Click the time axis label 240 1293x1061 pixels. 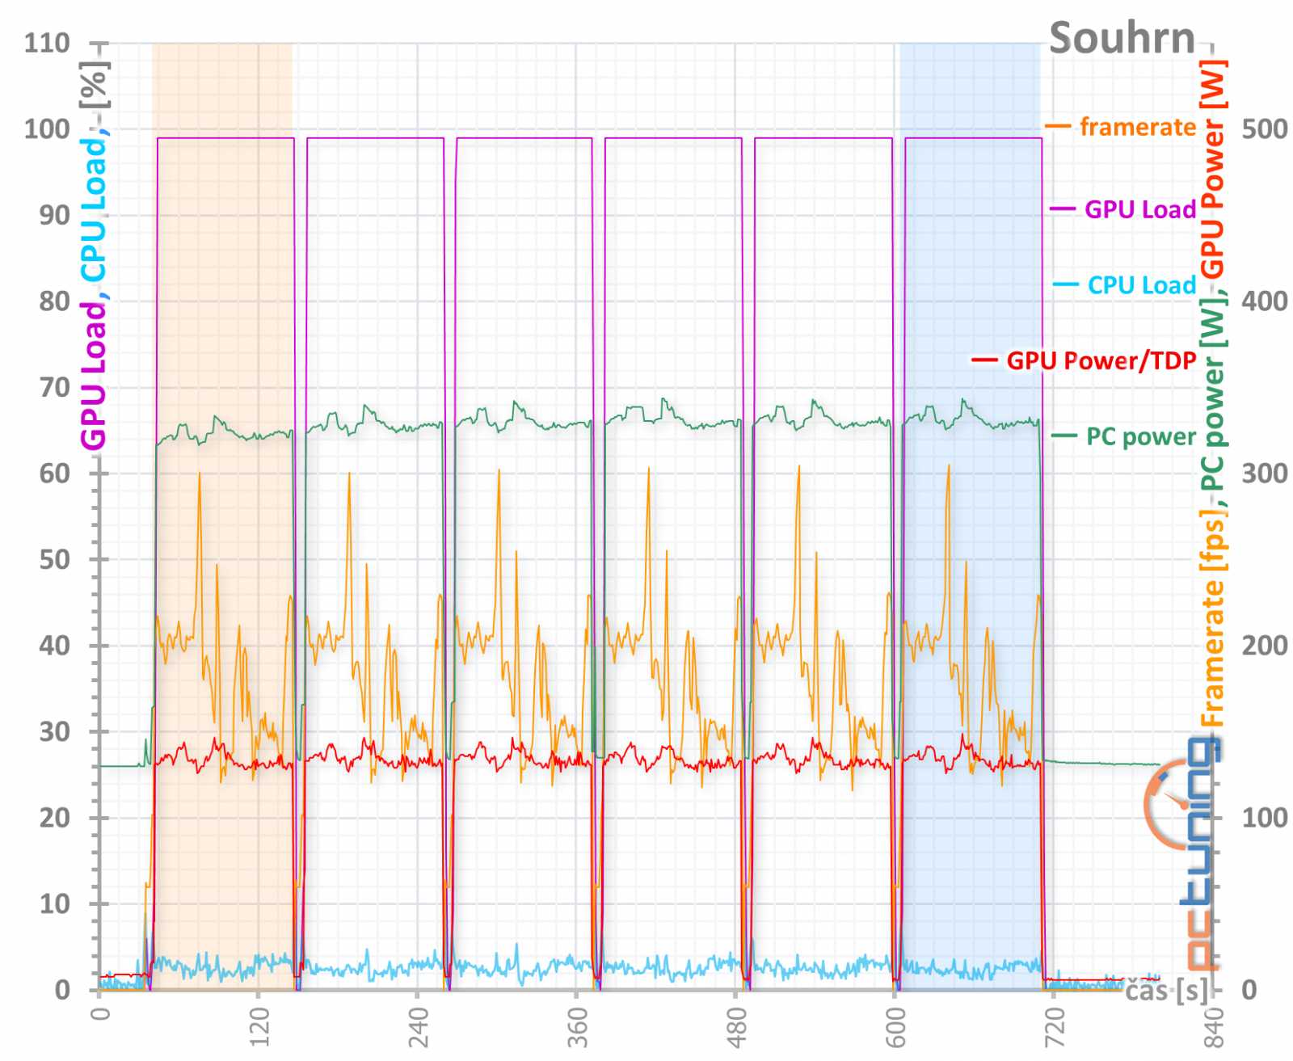point(418,1028)
